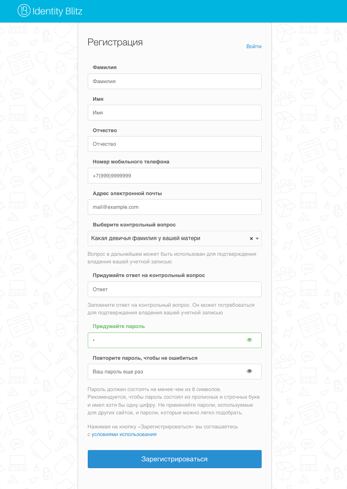Clear the selected security question with the x
Viewport: 347px width, 489px height.
tap(251, 238)
